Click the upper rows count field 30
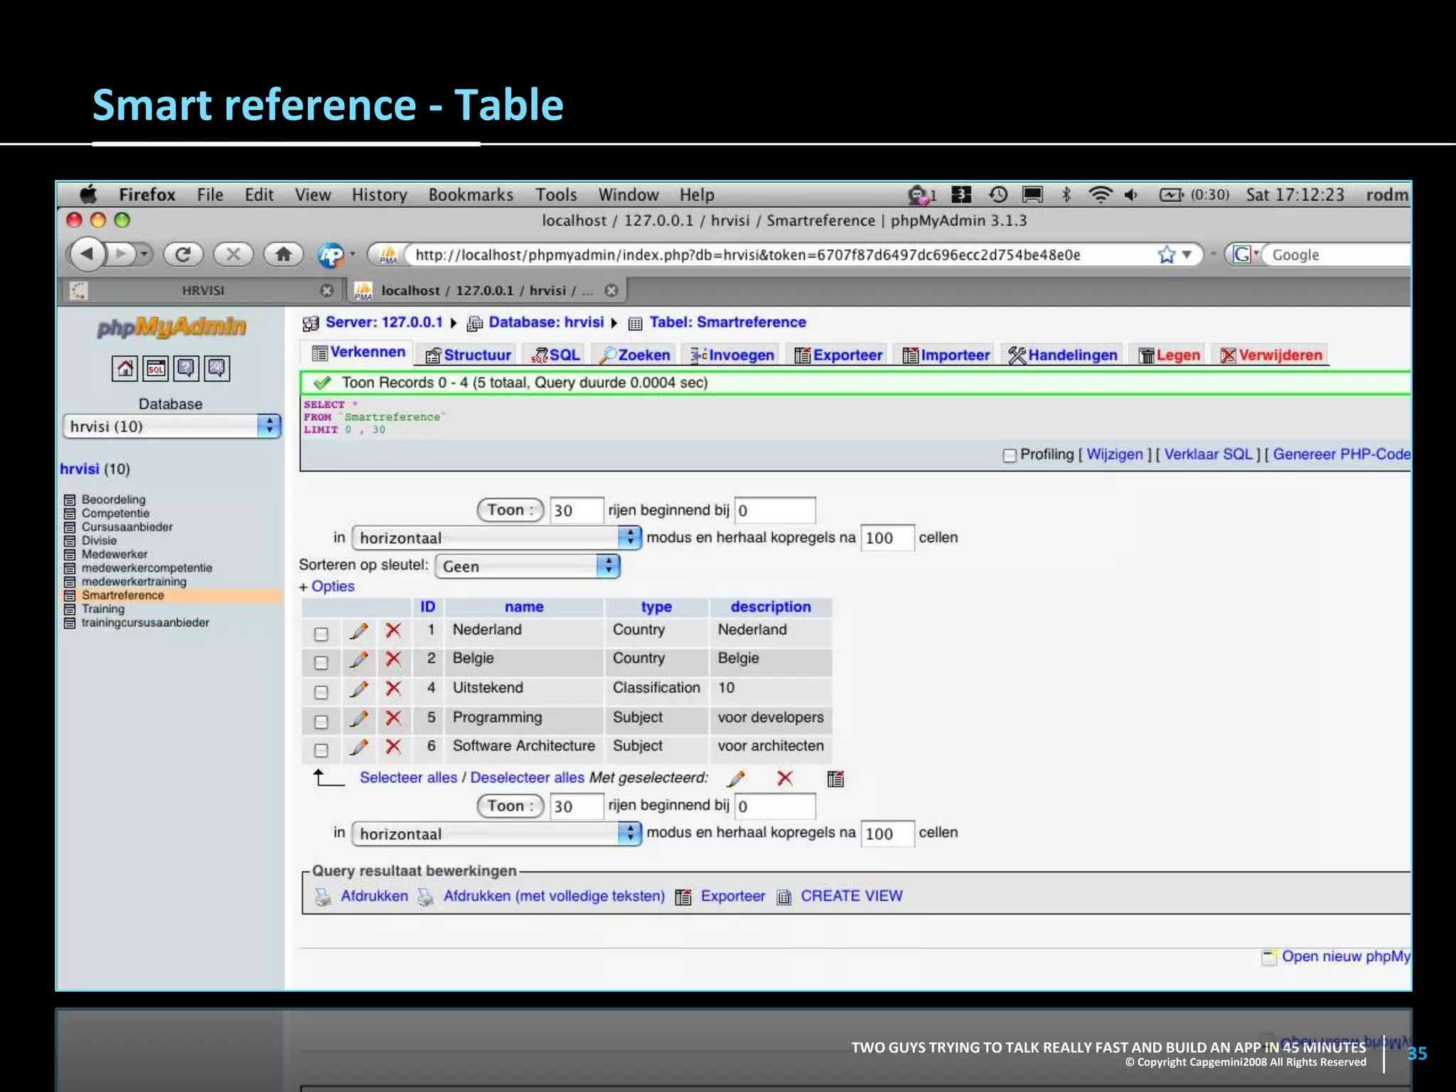Screen dimensions: 1456x1092 [577, 510]
